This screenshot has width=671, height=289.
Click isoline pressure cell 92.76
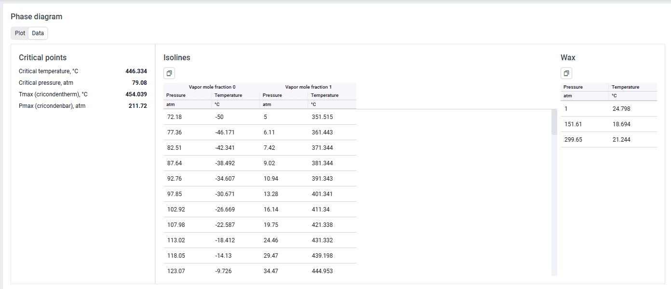tap(188, 179)
